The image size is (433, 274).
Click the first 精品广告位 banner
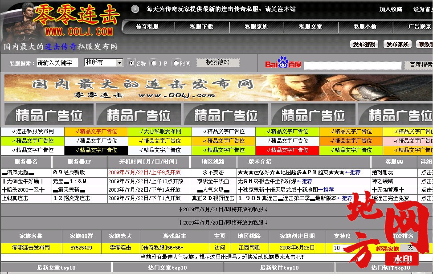(x=49, y=115)
